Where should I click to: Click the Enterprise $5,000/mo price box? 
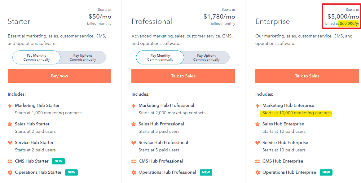point(341,16)
